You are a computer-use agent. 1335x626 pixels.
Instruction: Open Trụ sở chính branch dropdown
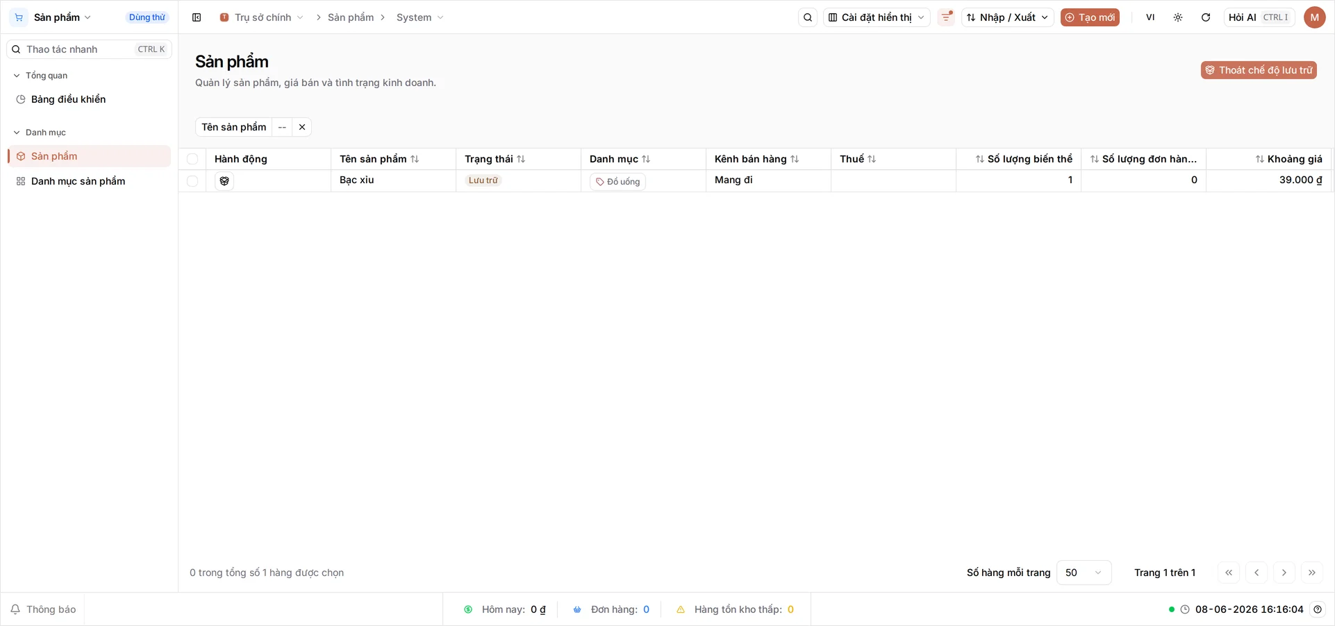click(x=261, y=17)
